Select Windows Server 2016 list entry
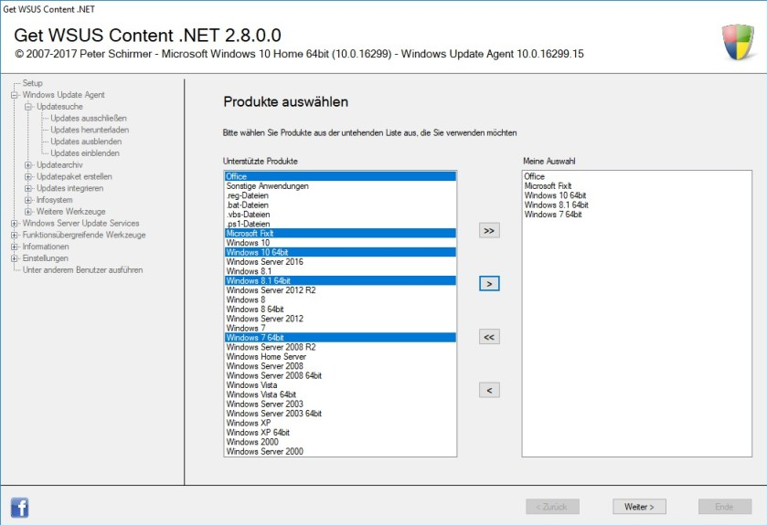The height and width of the screenshot is (525, 767). (x=340, y=262)
